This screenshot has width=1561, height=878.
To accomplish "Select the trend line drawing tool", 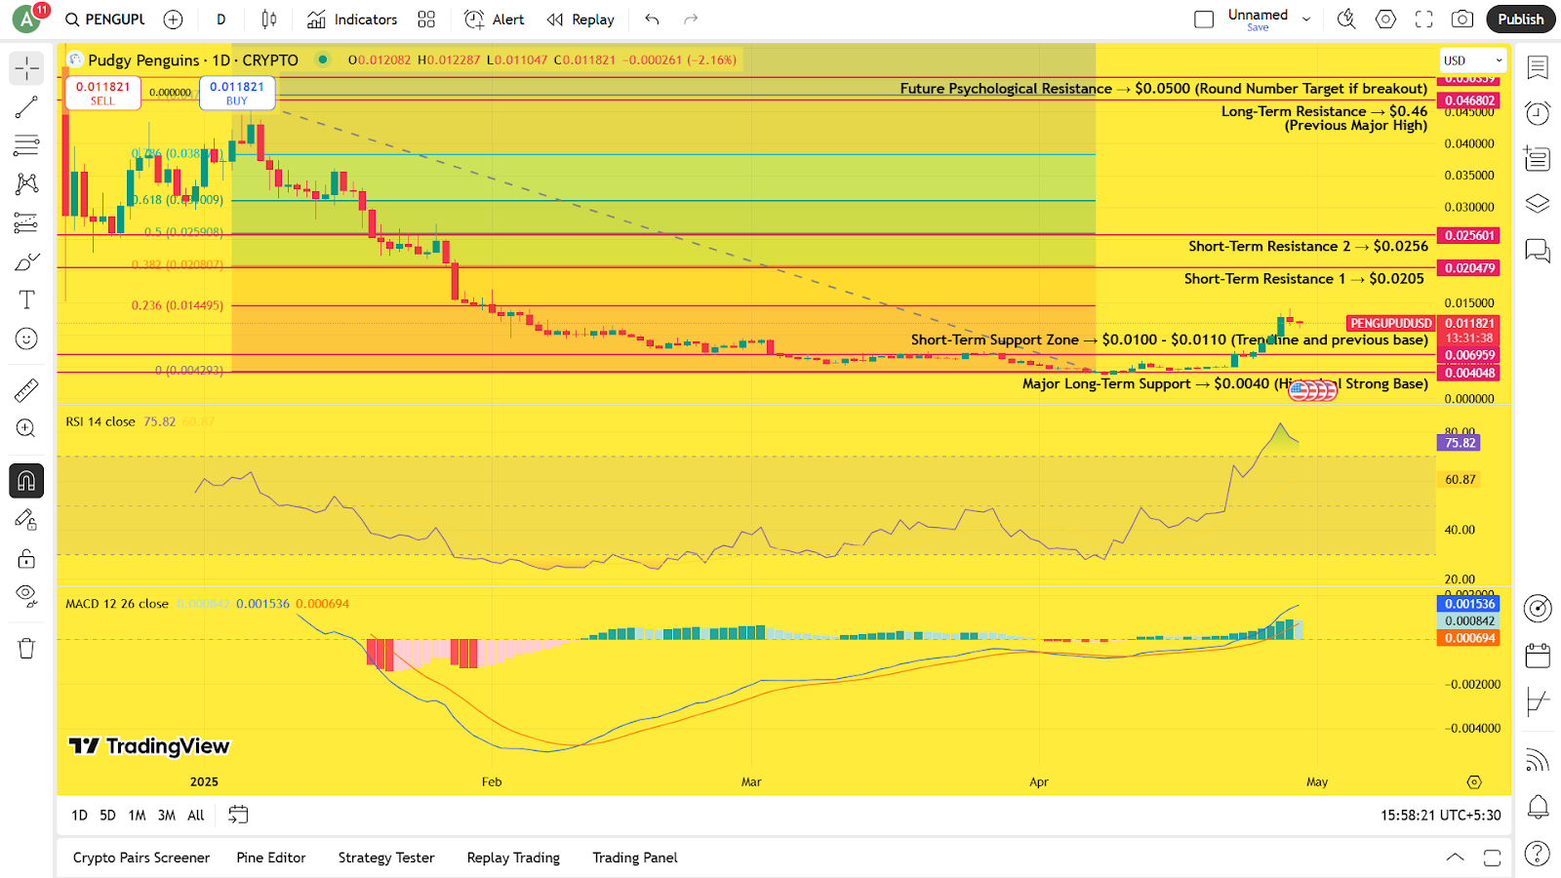I will (26, 107).
